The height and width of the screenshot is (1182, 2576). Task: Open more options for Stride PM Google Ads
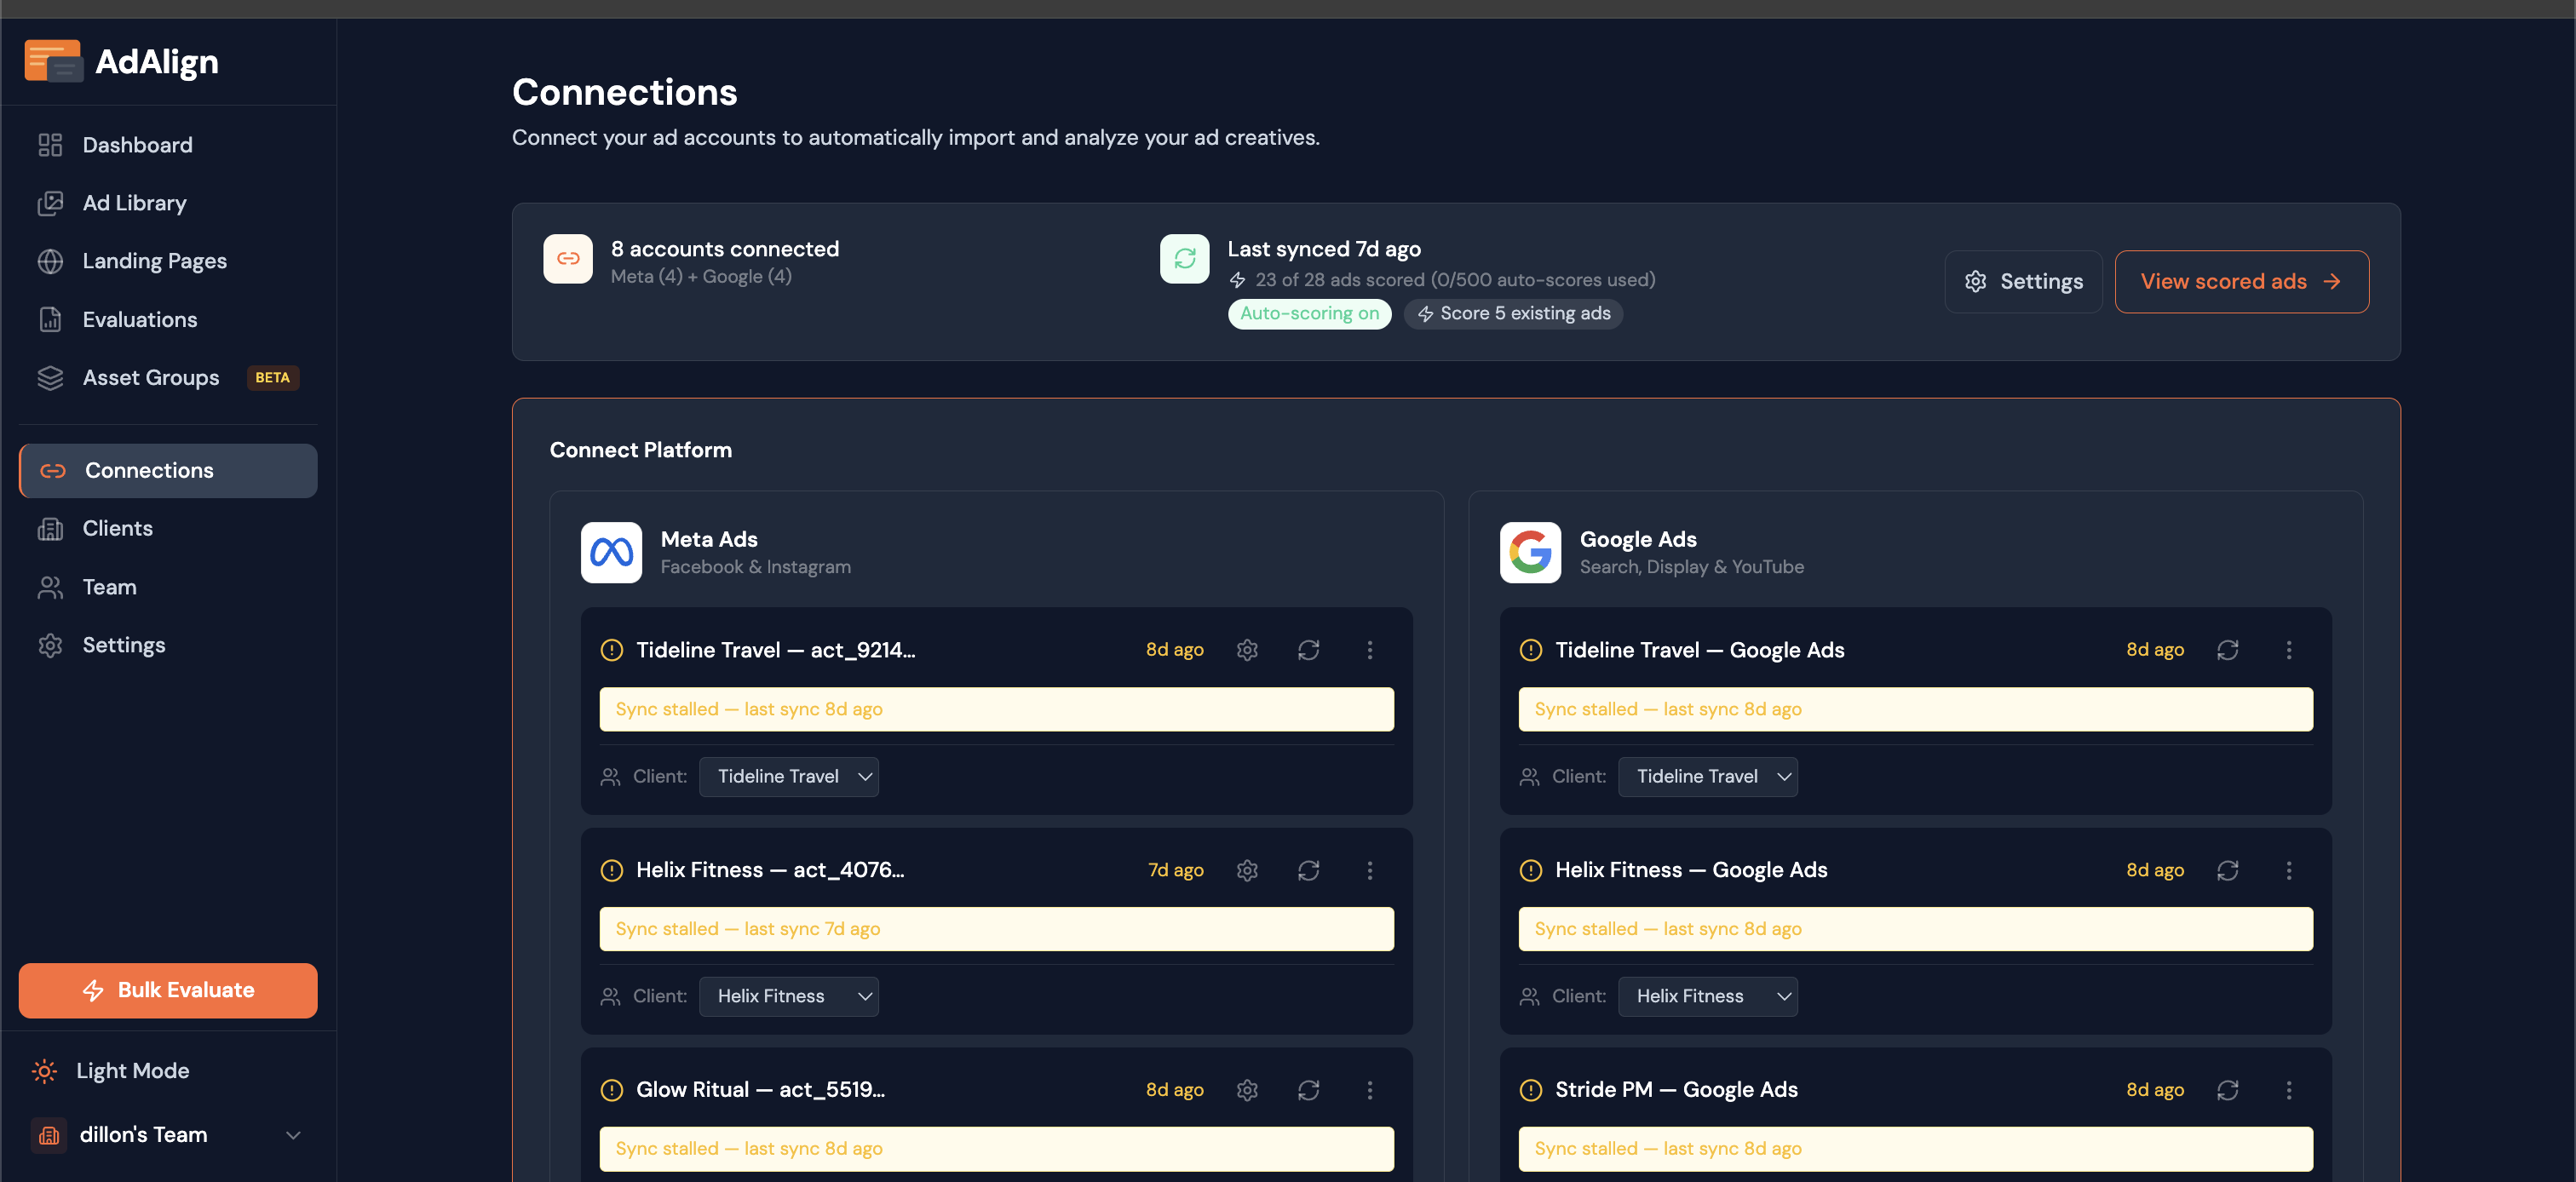pyautogui.click(x=2289, y=1090)
